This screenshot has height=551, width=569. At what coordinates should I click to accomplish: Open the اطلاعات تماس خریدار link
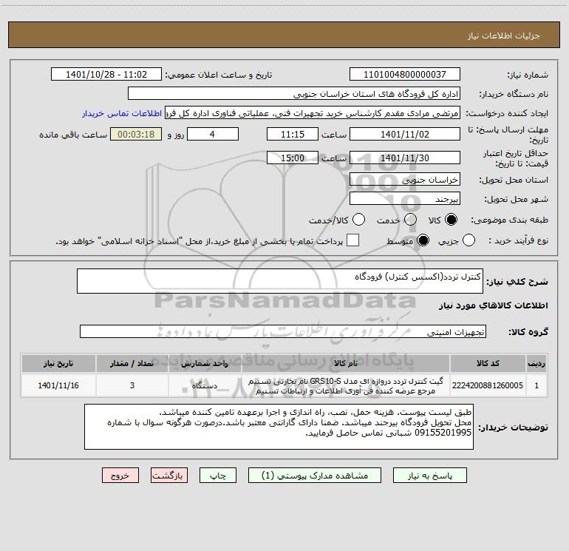click(x=122, y=113)
